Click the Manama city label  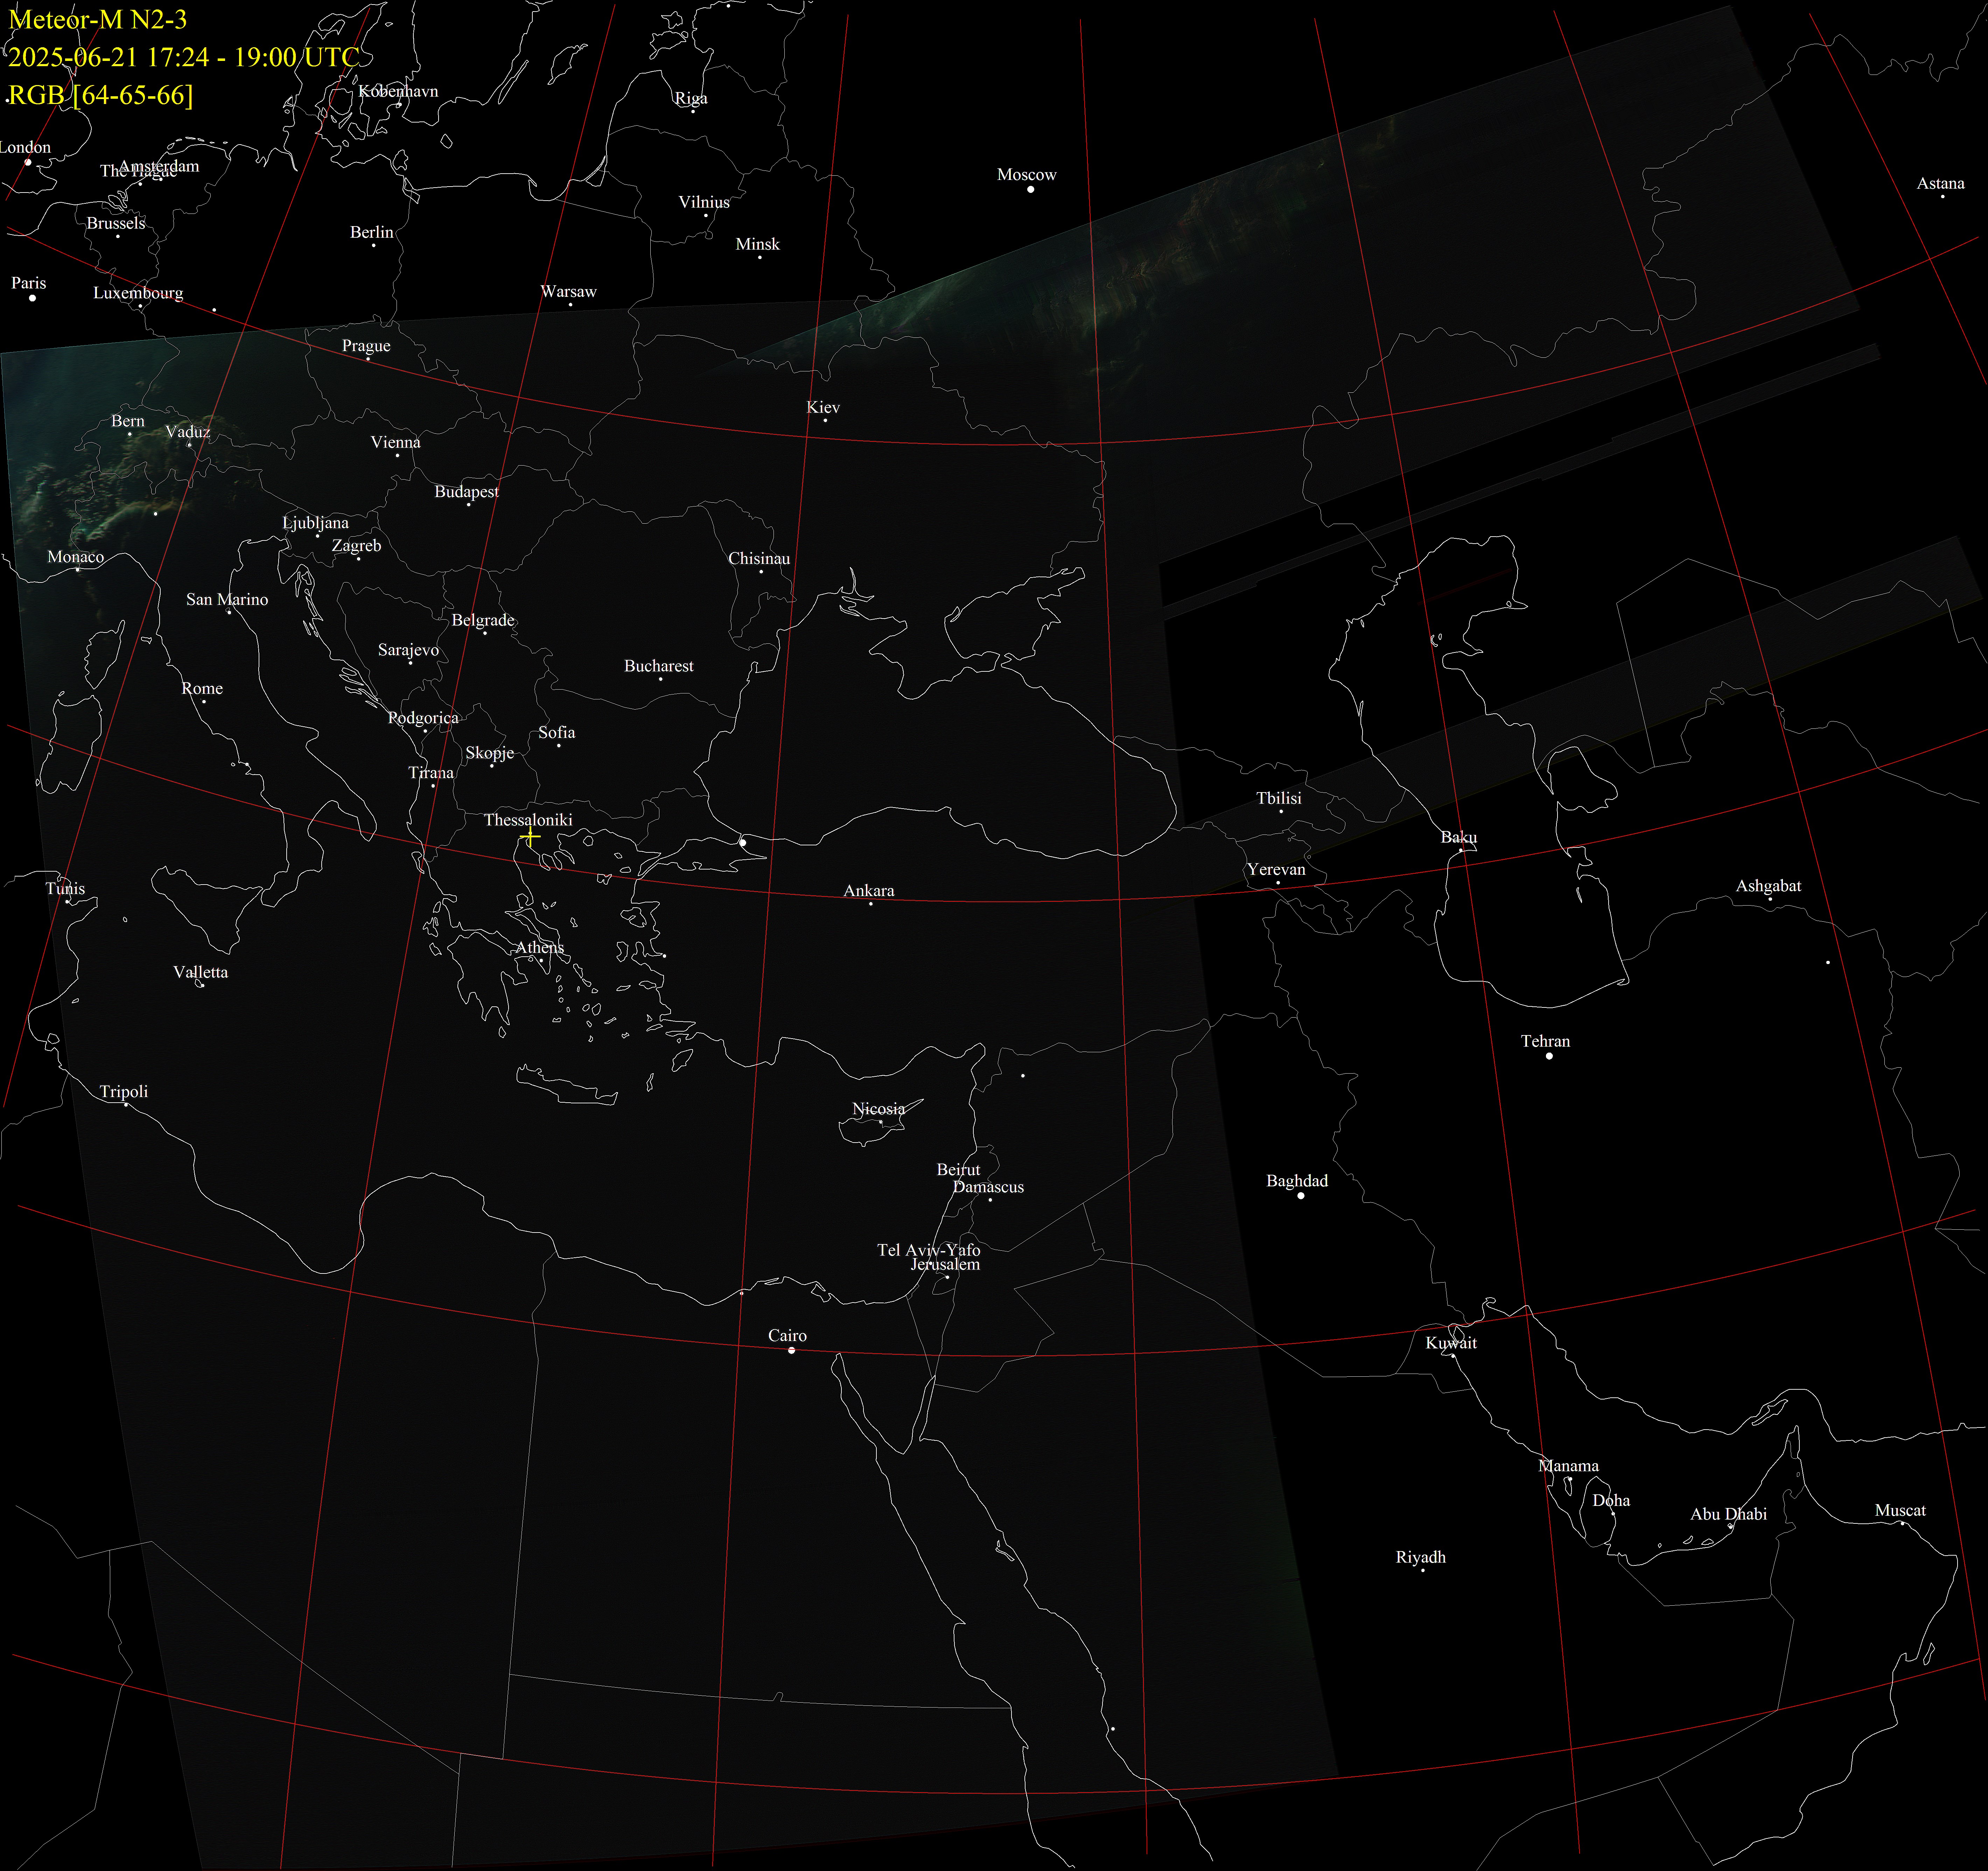tap(1568, 1466)
